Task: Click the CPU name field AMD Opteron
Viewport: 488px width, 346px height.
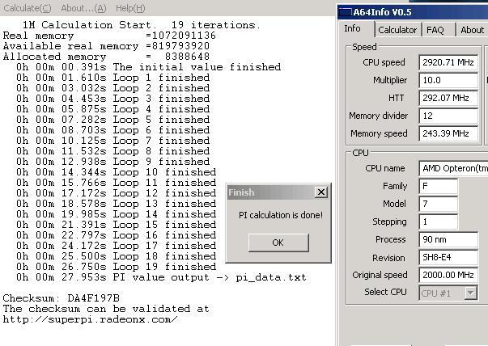Action: click(453, 168)
